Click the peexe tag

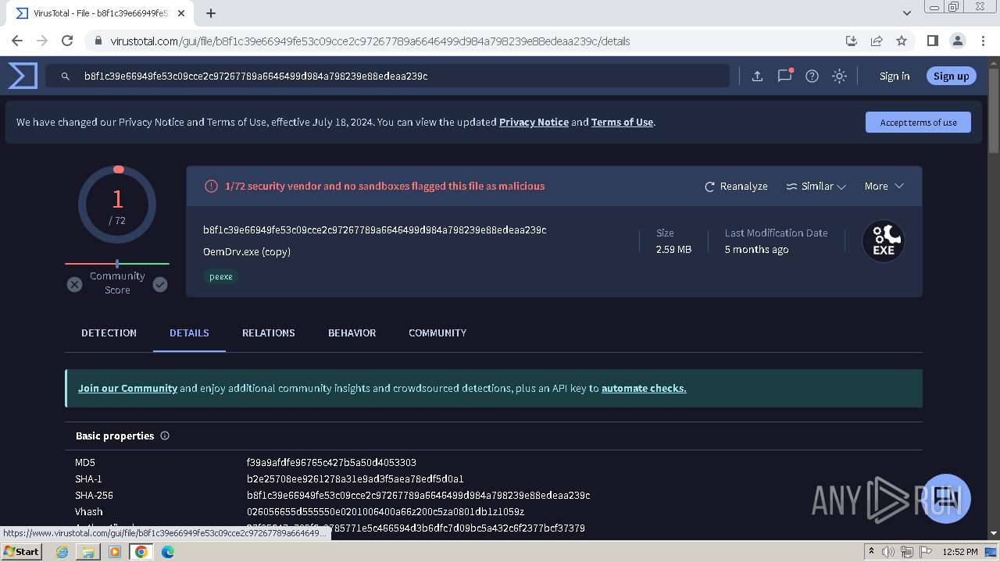tap(221, 276)
